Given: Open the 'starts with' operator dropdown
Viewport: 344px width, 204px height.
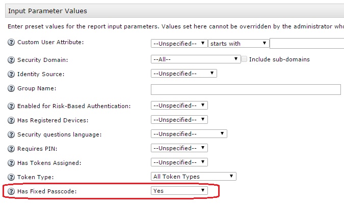Looking at the screenshot, I should click(238, 44).
